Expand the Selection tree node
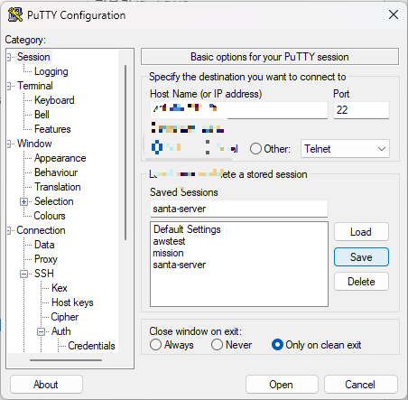Viewport: 408px width, 400px height. 23,201
